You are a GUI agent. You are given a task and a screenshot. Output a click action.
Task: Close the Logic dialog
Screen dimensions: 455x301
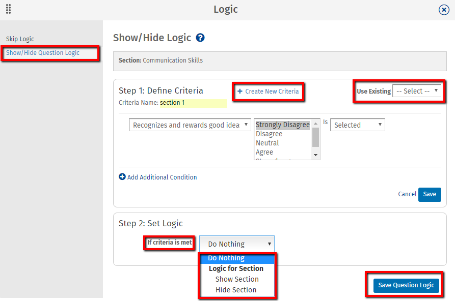(444, 10)
